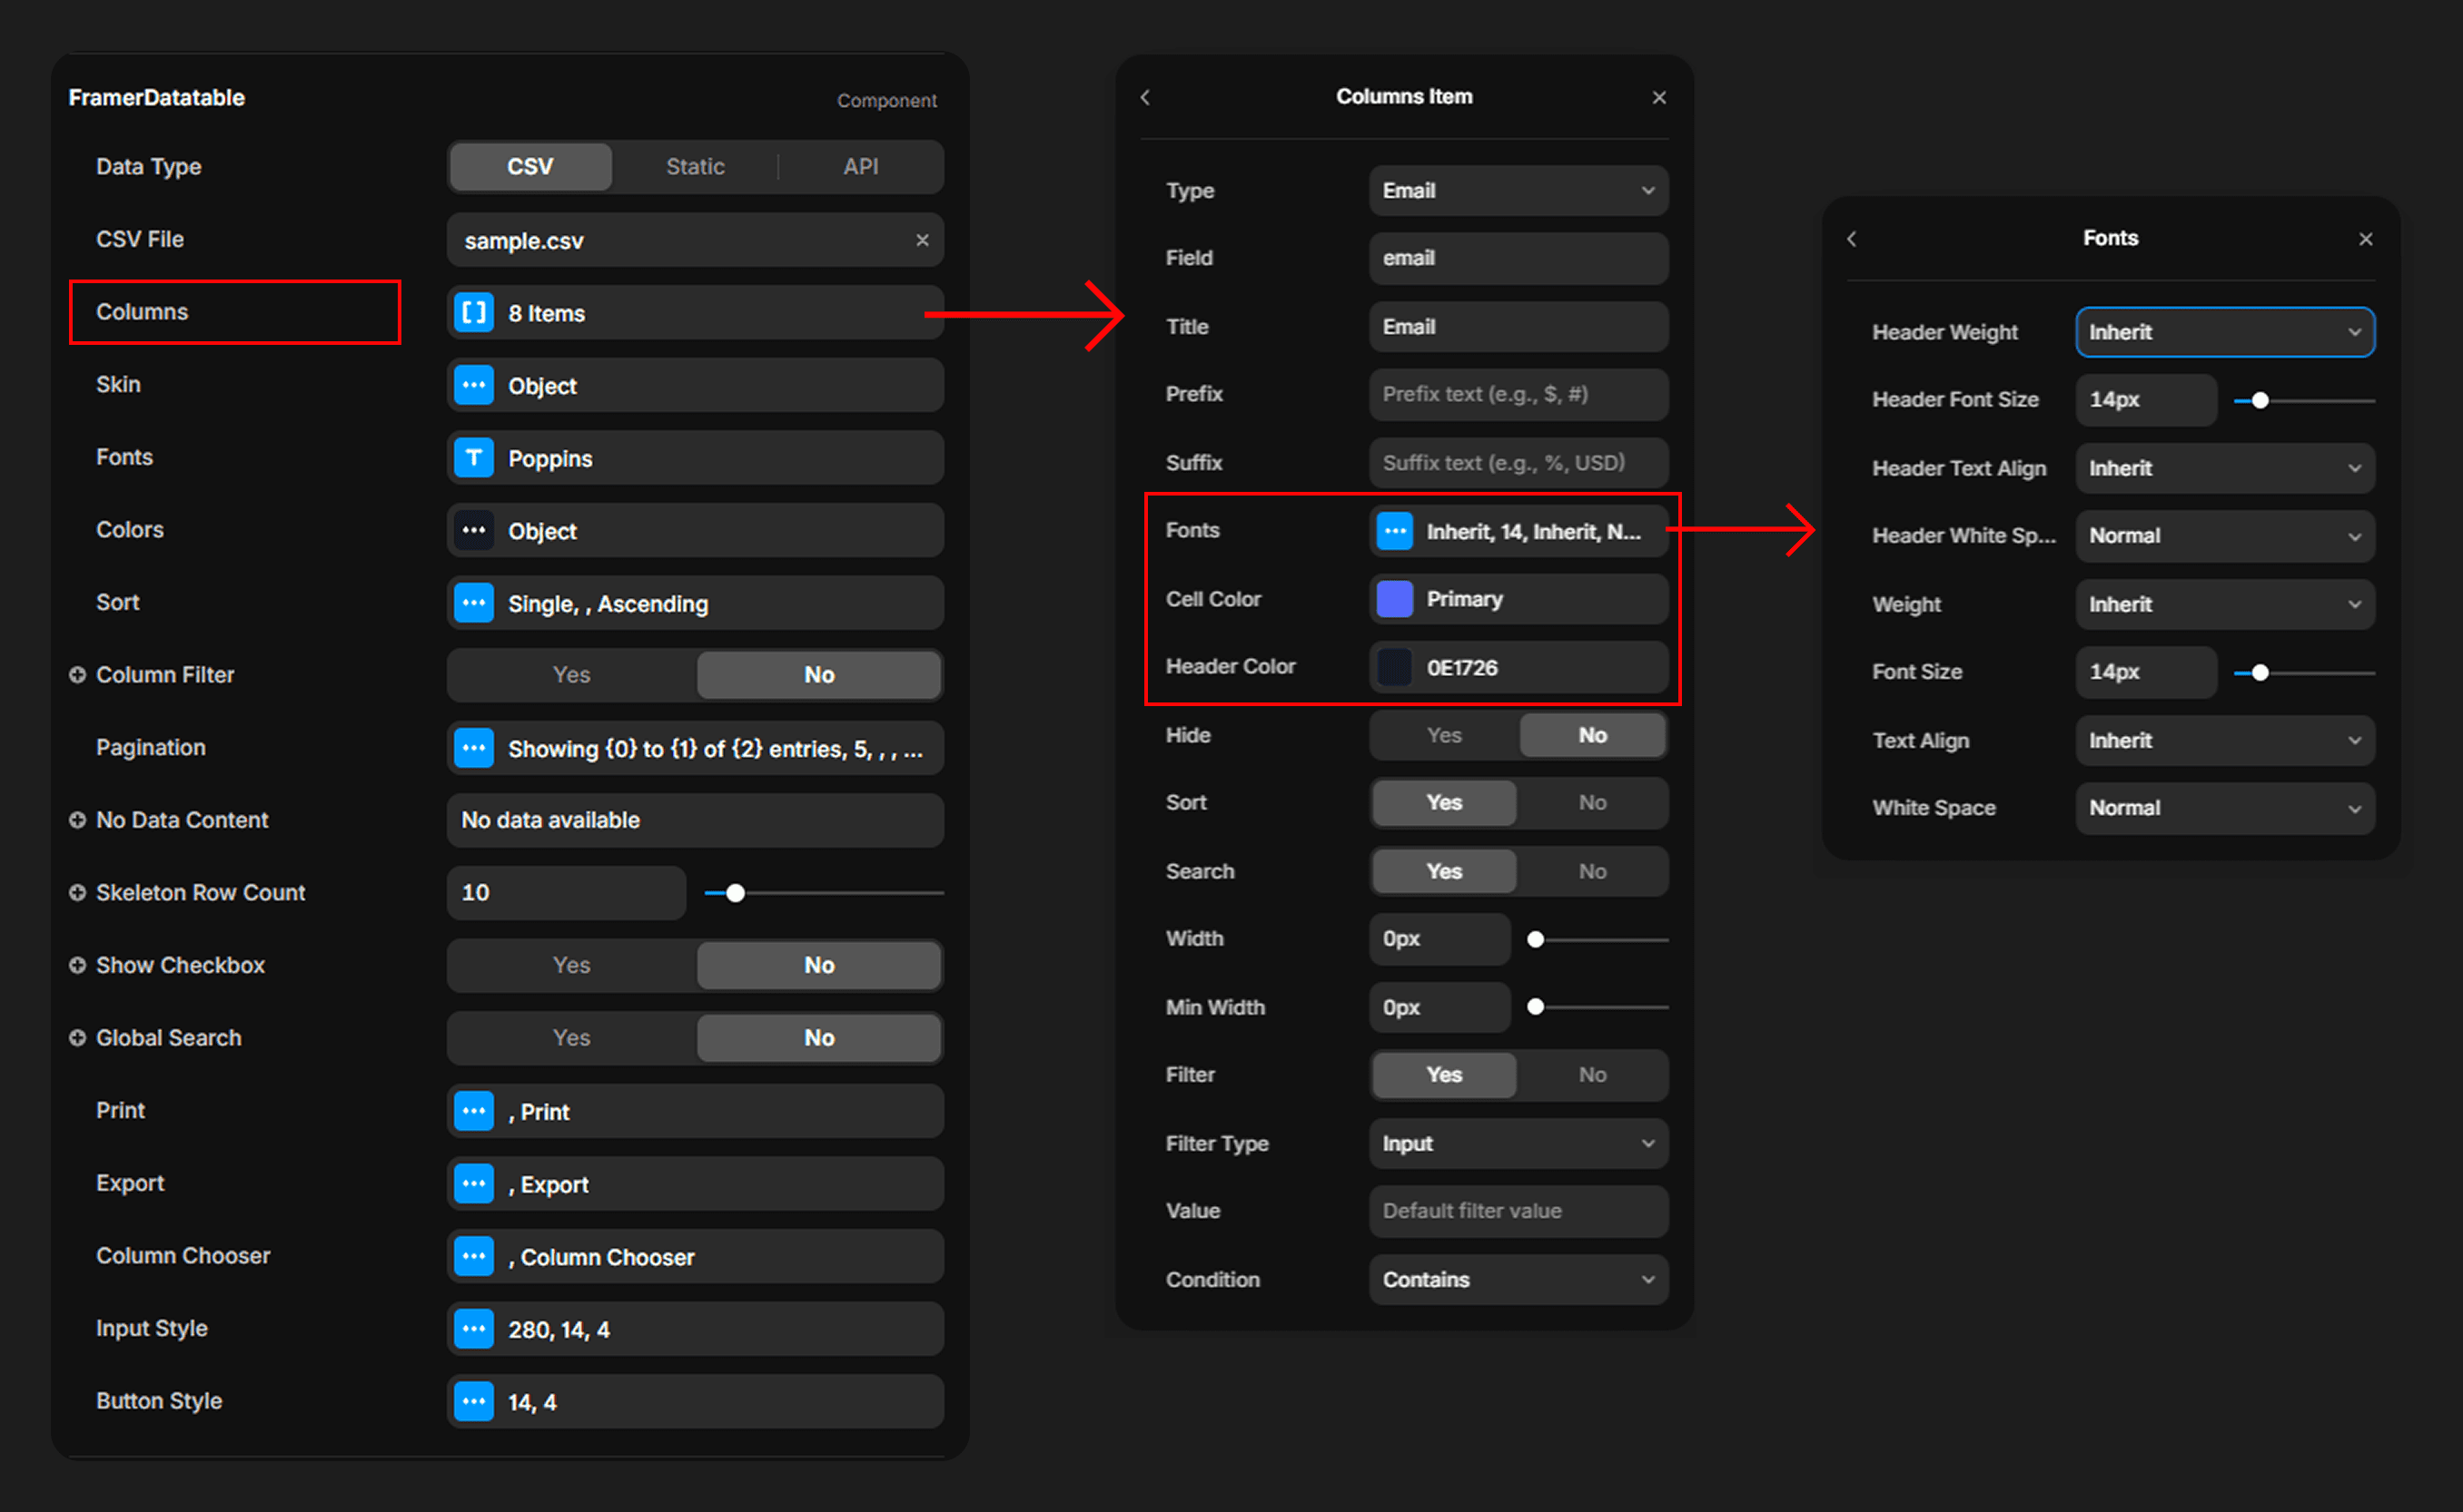Open the Type dropdown showing Email
Screen dimensions: 2463x1512
click(1518, 190)
